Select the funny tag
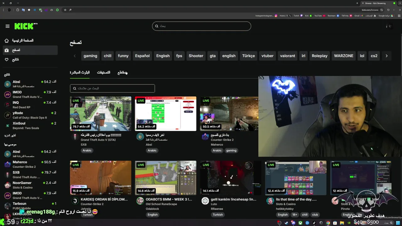Screen dimensions: 402x226 [x=123, y=56]
